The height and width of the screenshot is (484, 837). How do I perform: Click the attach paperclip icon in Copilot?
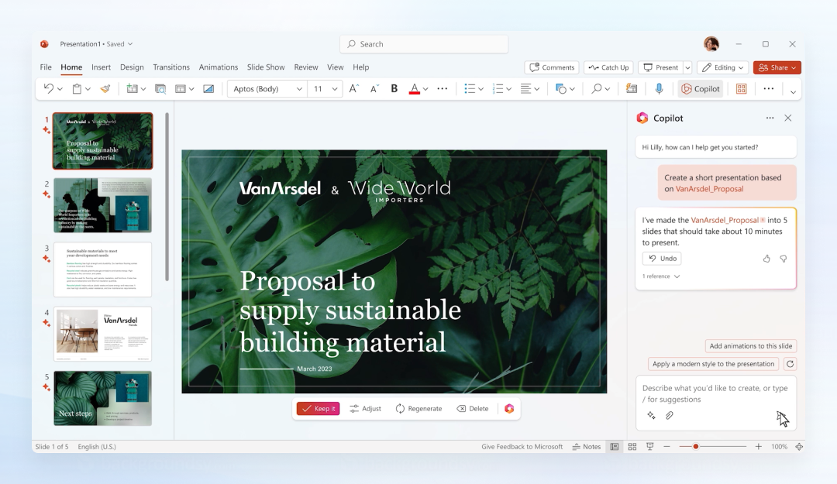670,415
